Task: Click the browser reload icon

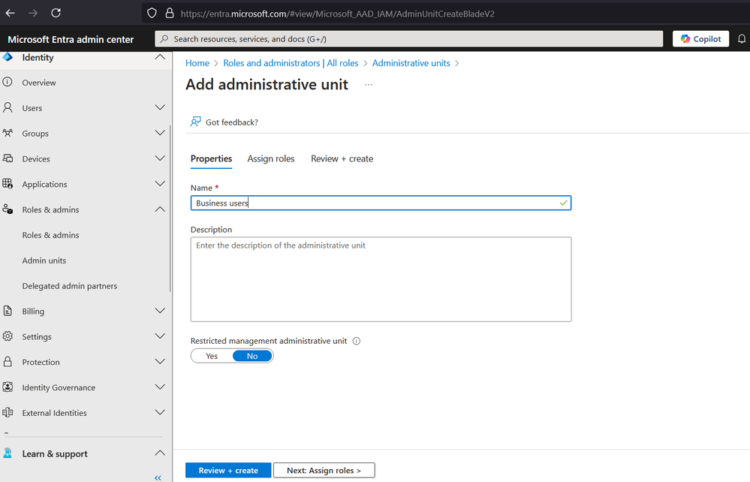Action: point(56,13)
